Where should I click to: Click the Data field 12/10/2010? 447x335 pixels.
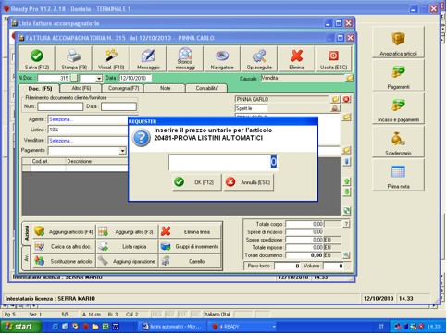(x=135, y=78)
